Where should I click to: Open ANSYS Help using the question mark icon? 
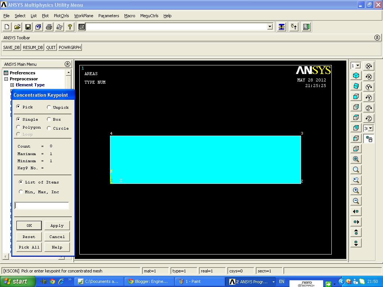[70, 27]
